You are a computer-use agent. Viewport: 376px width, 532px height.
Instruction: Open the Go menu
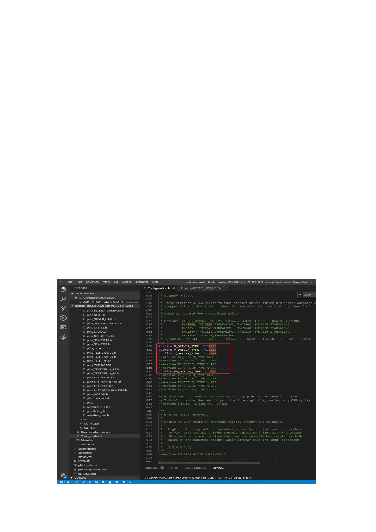(x=116, y=282)
